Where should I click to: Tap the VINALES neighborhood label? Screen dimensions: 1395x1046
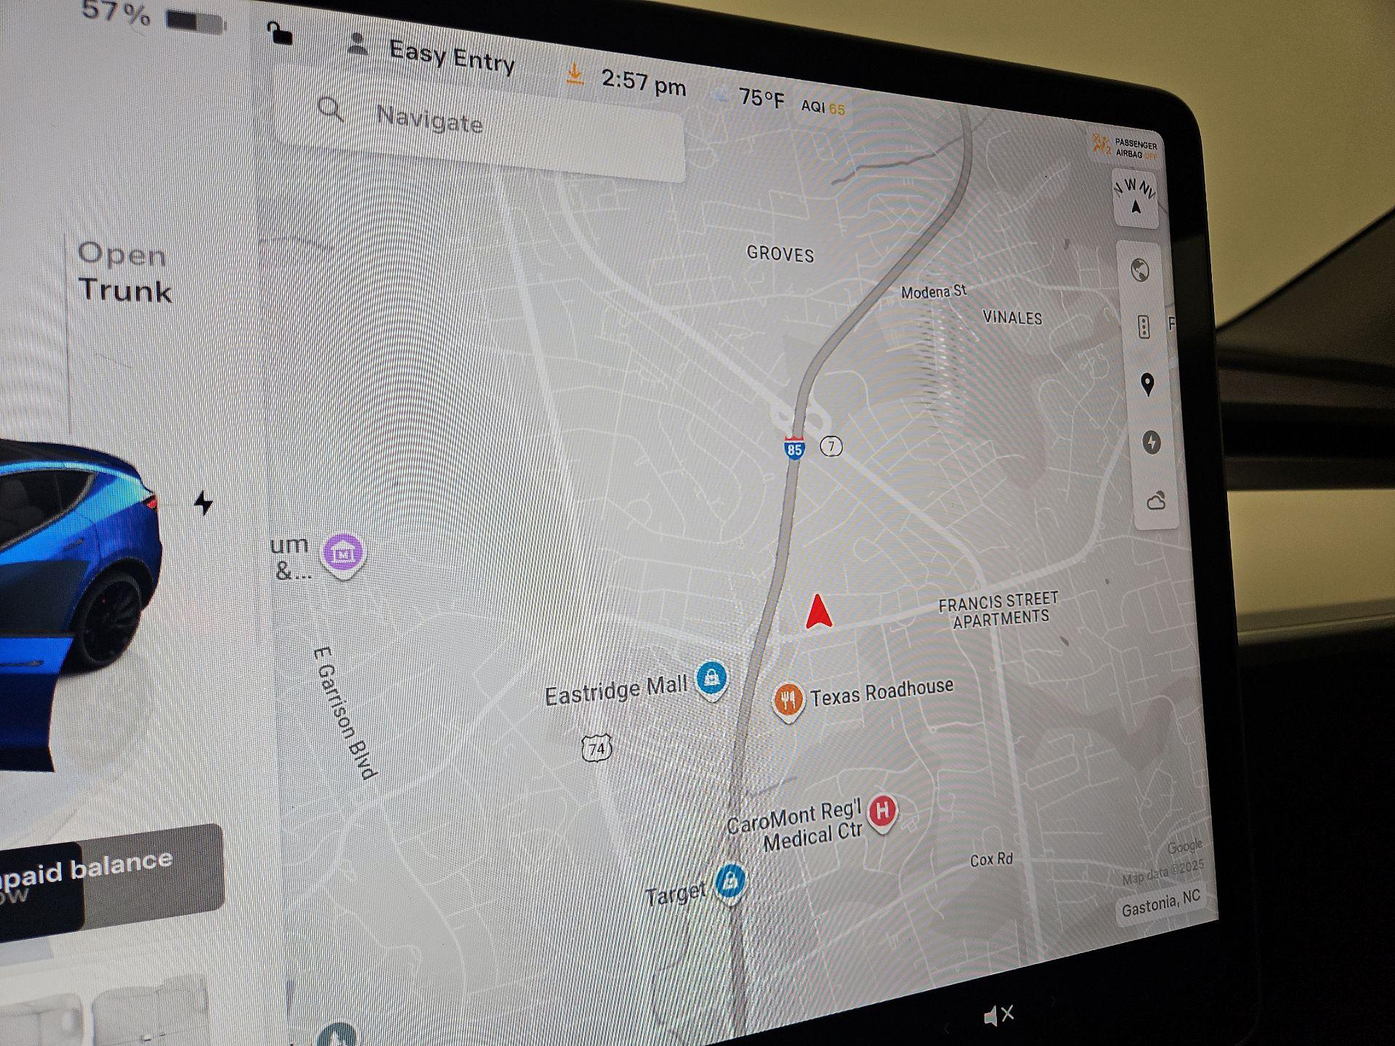[x=1012, y=317]
